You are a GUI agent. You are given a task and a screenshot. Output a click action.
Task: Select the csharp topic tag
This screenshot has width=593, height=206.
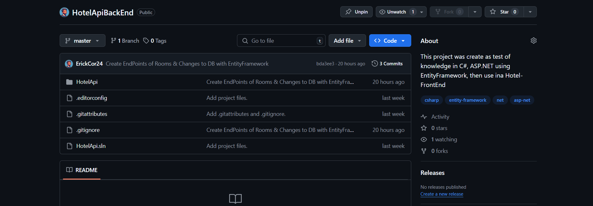432,100
